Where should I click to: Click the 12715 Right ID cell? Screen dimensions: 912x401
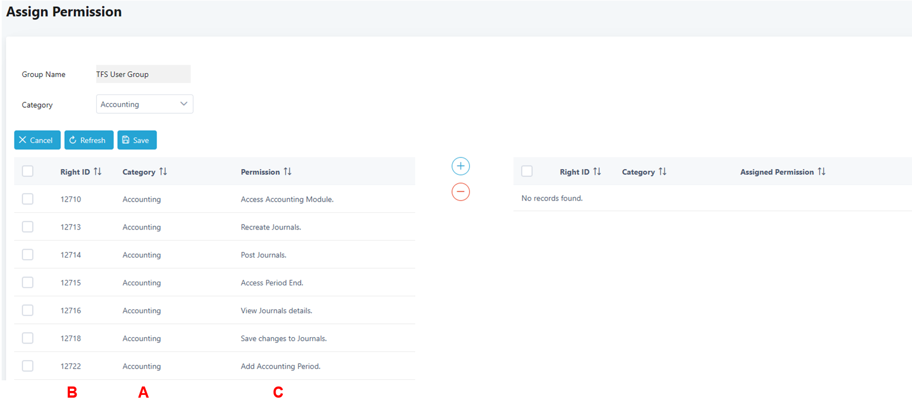pyautogui.click(x=70, y=283)
